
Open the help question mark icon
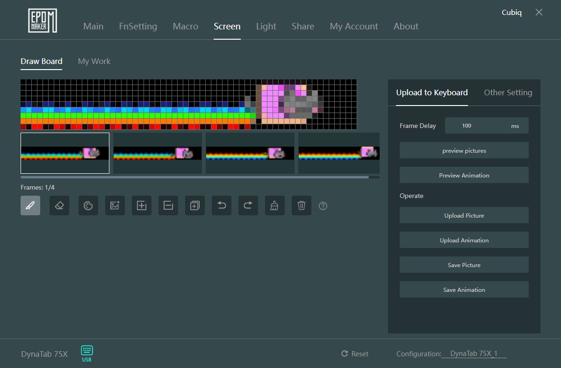[323, 205]
